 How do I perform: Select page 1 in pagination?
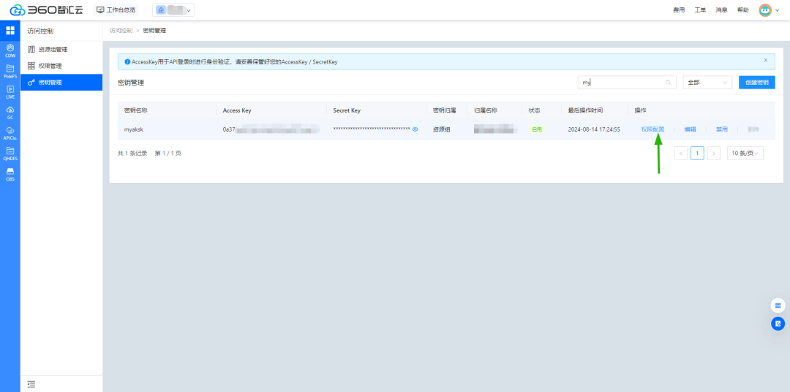[x=697, y=153]
